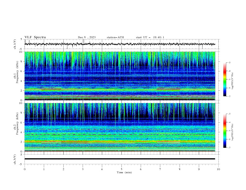This screenshot has width=246, height=190.
Task: Click time-axis tick label '8'
Action: tap(180, 169)
